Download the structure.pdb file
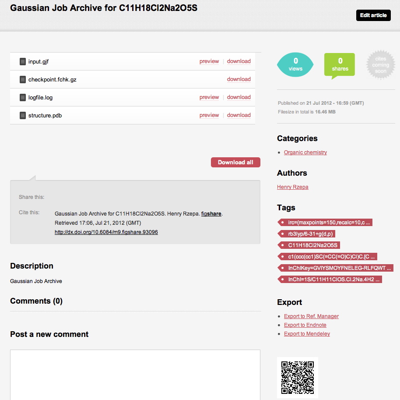This screenshot has width=400, height=400. [x=239, y=115]
